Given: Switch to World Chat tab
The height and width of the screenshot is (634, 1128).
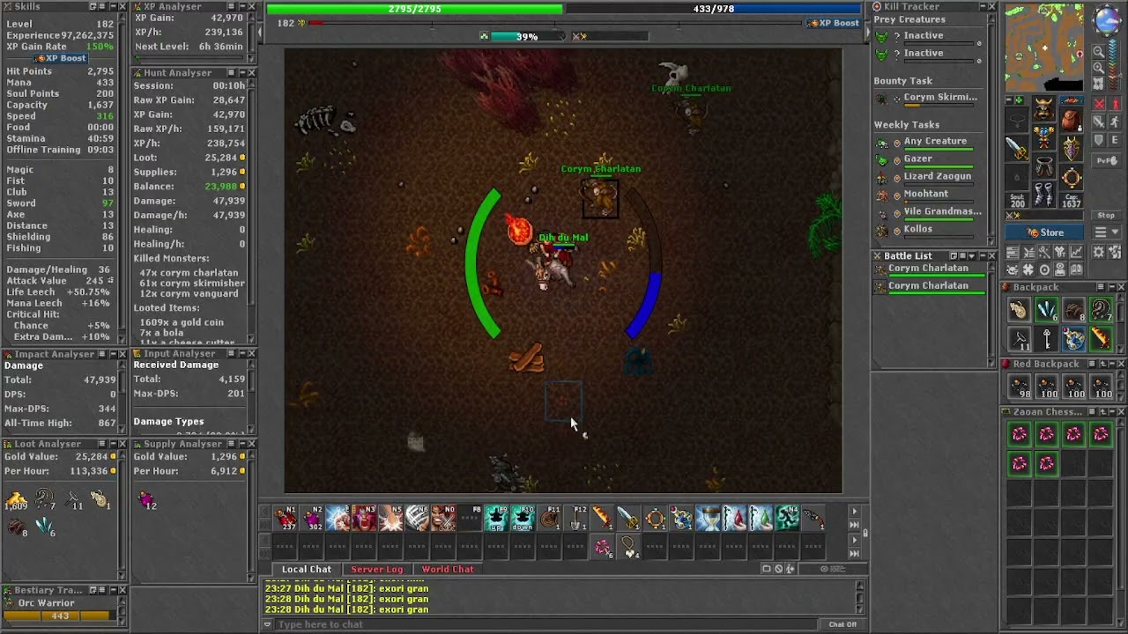Looking at the screenshot, I should (x=448, y=569).
